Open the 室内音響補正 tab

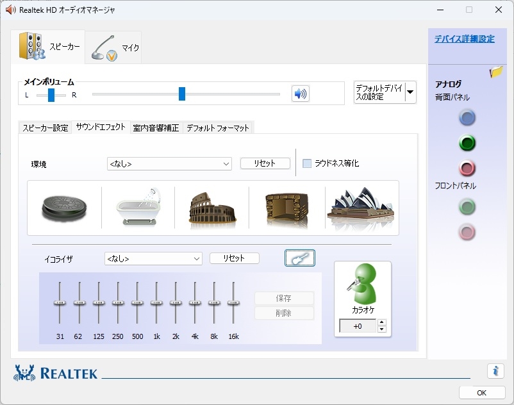156,128
